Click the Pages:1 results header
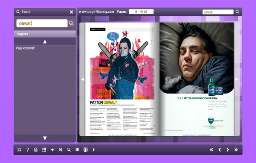Screen dimensions: 256x163 pos(45,34)
